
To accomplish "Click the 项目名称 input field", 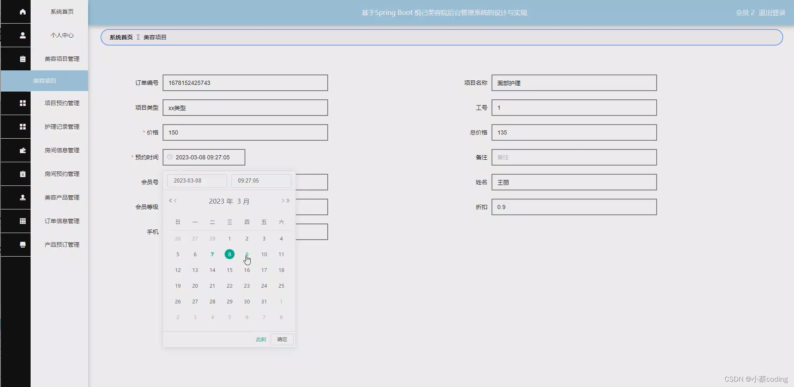I will (574, 83).
